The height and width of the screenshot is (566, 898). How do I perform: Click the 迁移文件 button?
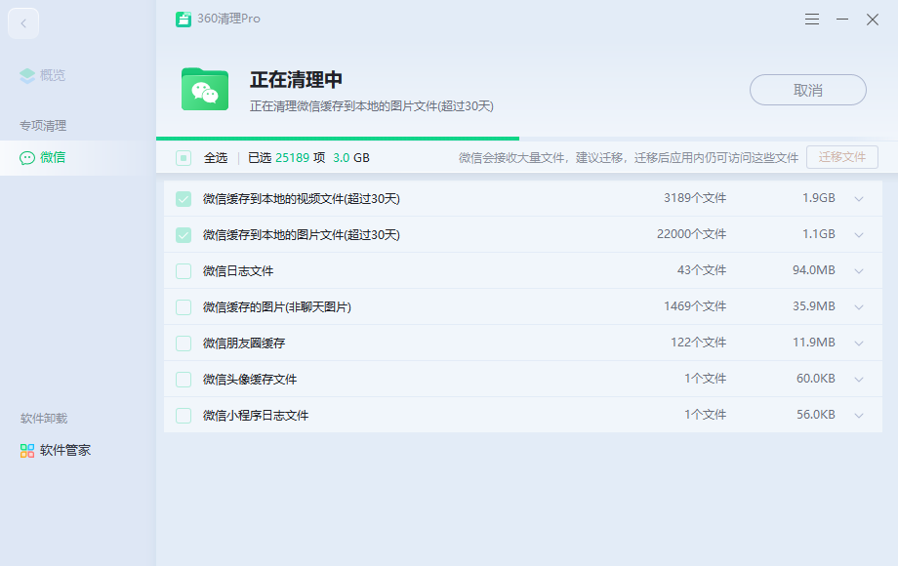[x=841, y=157]
